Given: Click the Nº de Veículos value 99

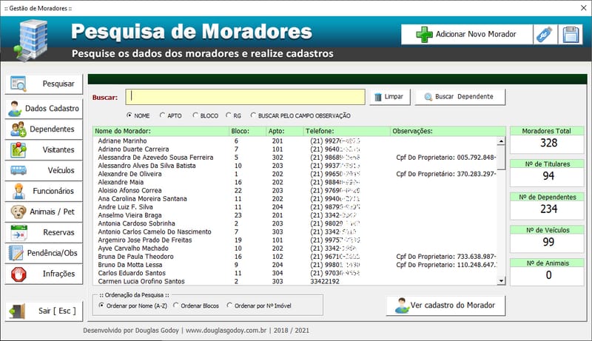Looking at the screenshot, I should pyautogui.click(x=548, y=242).
